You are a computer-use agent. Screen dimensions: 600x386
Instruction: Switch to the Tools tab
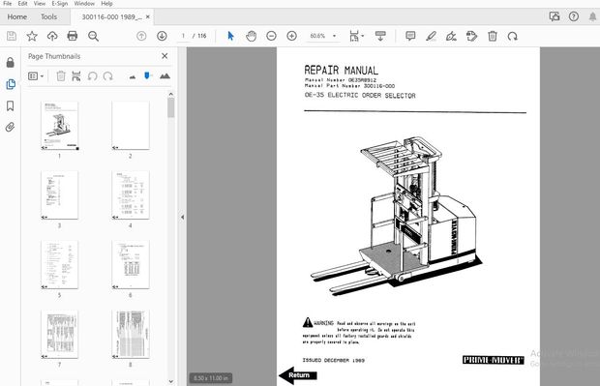coord(49,16)
